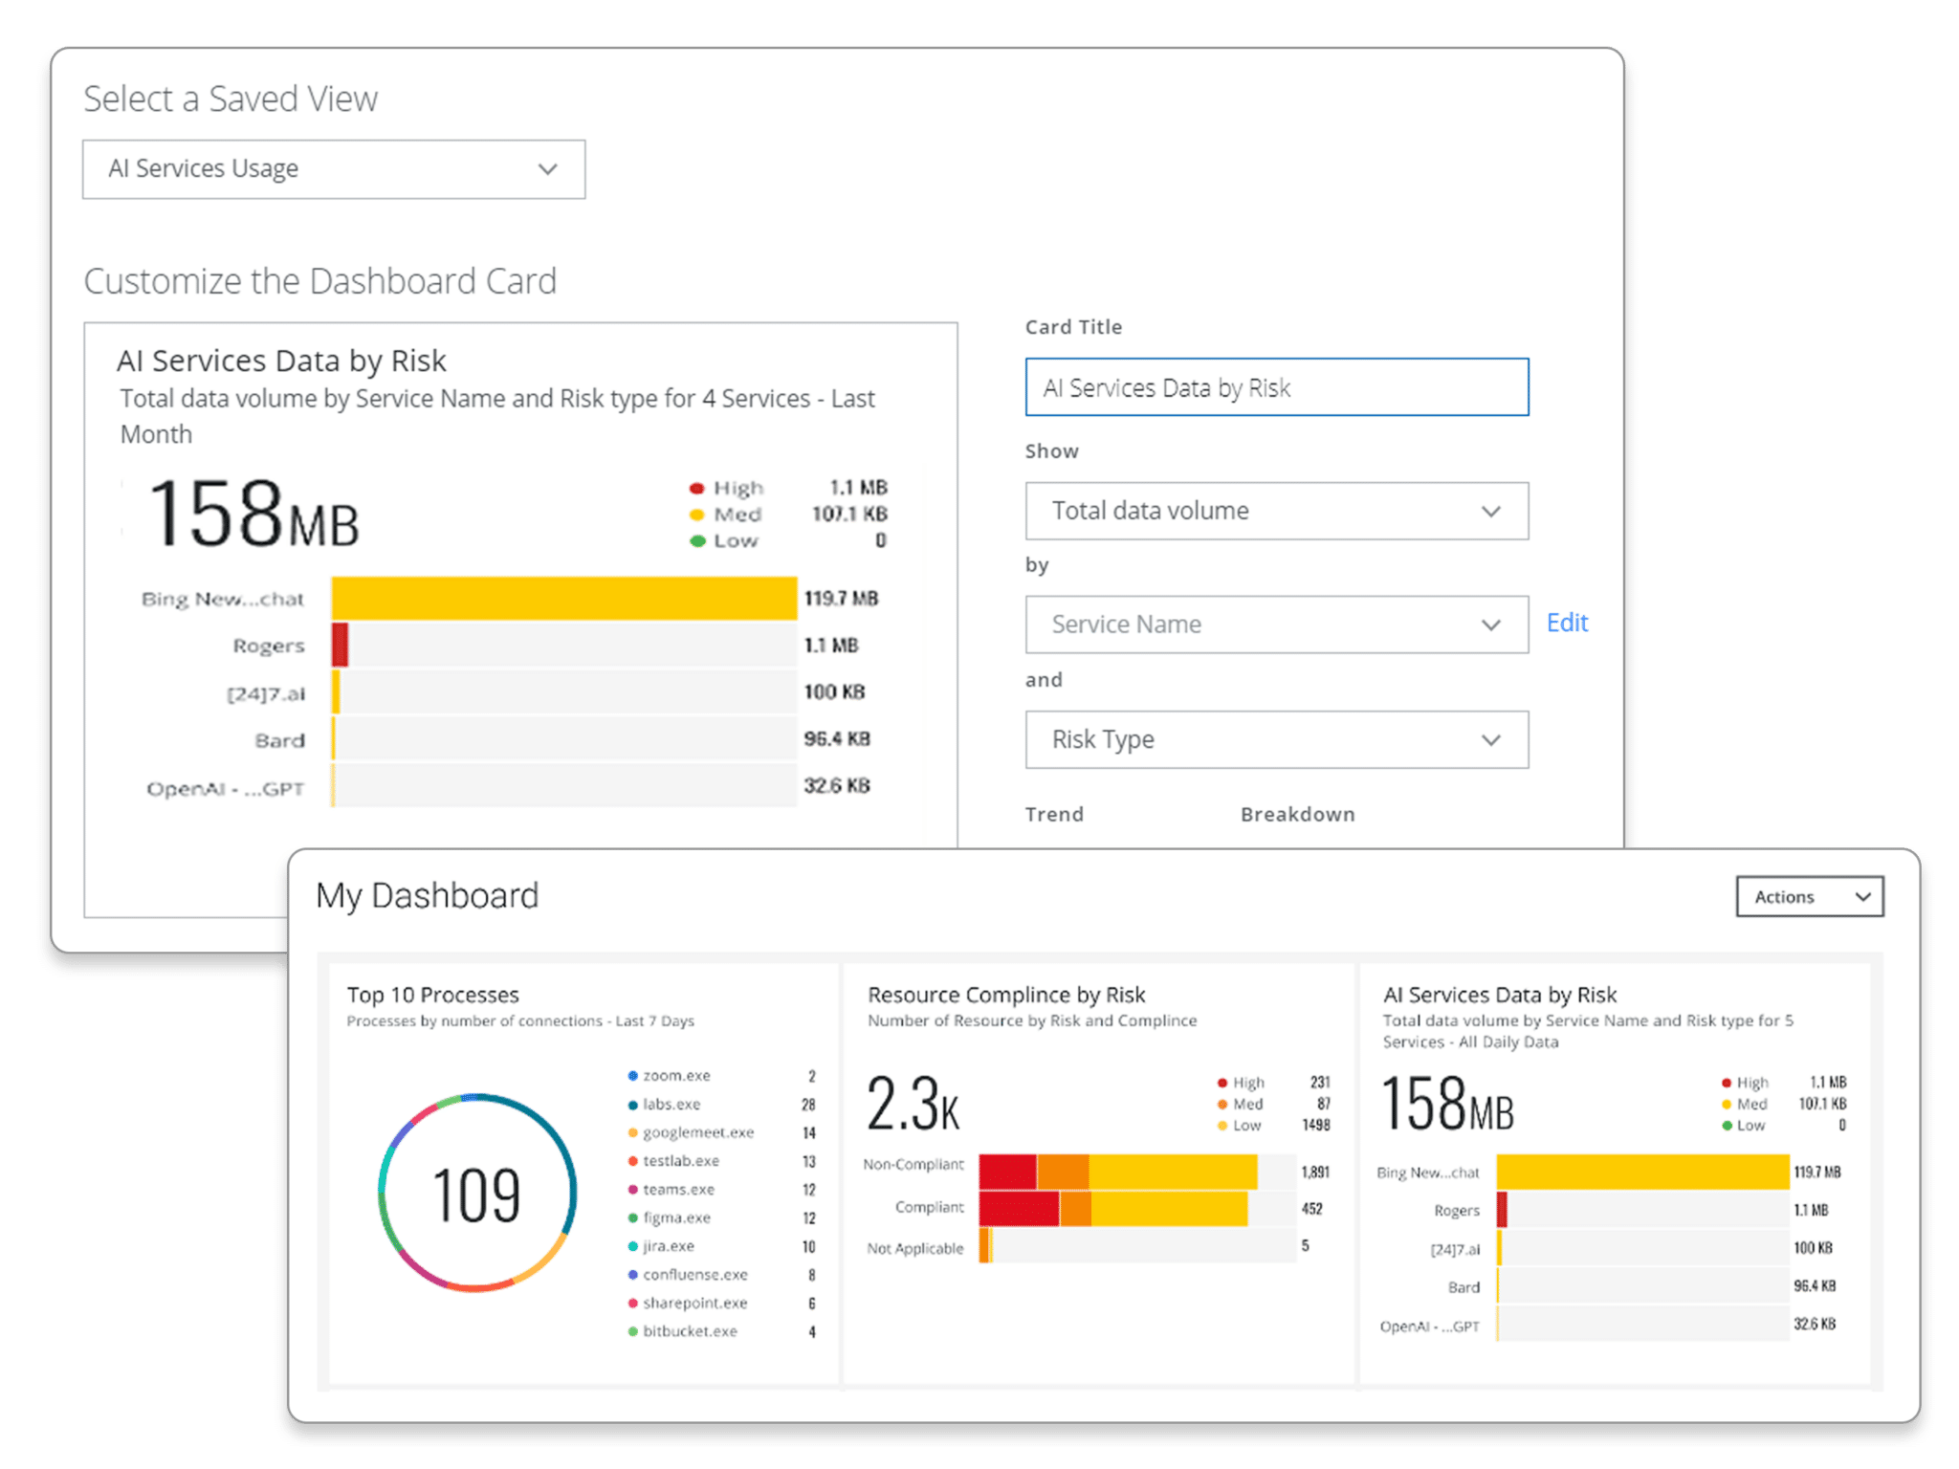Click the 109 donut chart center
Image resolution: width=1959 pixels, height=1469 pixels.
coord(476,1195)
